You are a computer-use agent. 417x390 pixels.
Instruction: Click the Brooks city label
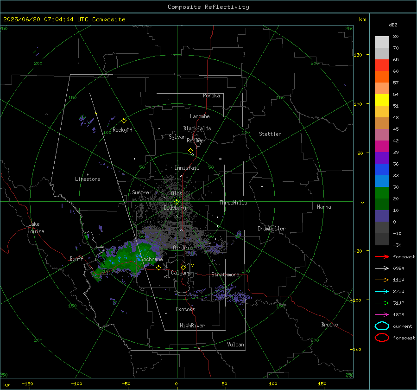pos(329,325)
